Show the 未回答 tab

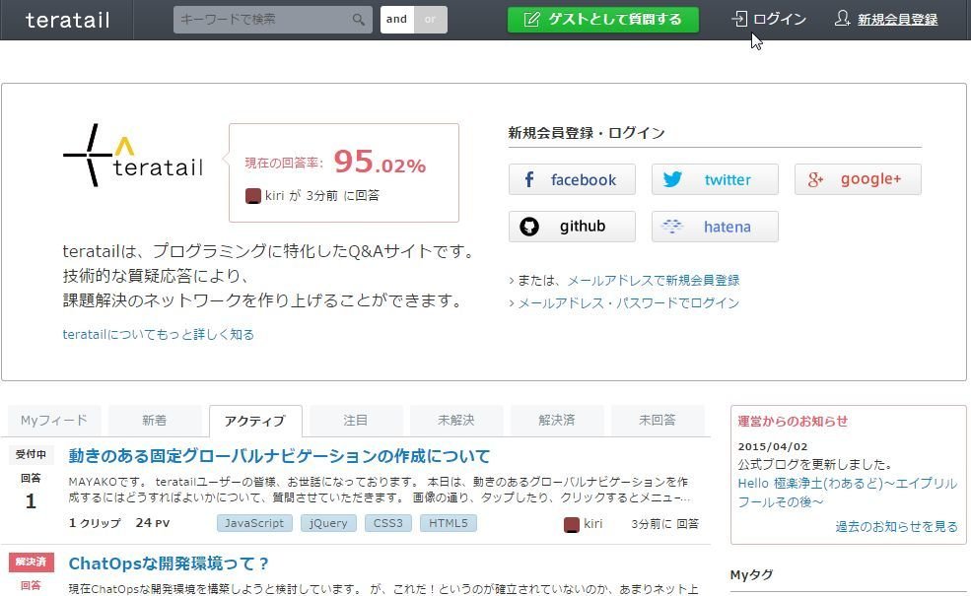point(658,421)
